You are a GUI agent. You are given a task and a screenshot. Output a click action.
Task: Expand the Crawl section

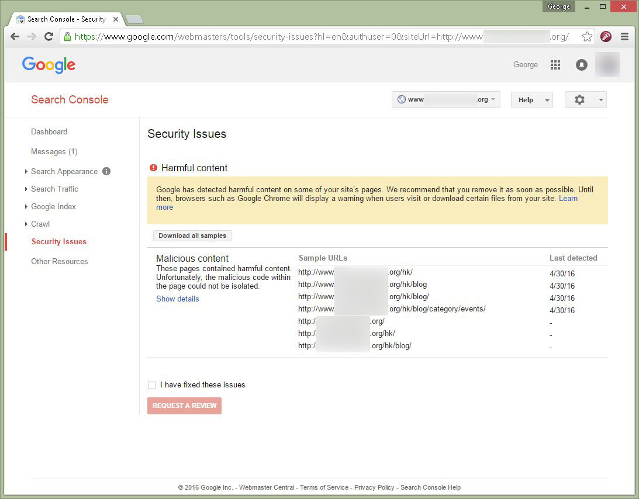(x=26, y=224)
